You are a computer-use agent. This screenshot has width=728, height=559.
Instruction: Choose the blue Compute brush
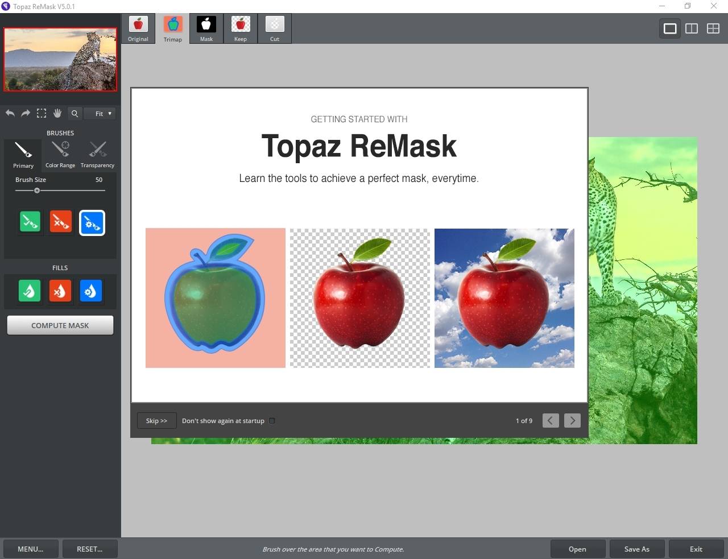tap(92, 223)
